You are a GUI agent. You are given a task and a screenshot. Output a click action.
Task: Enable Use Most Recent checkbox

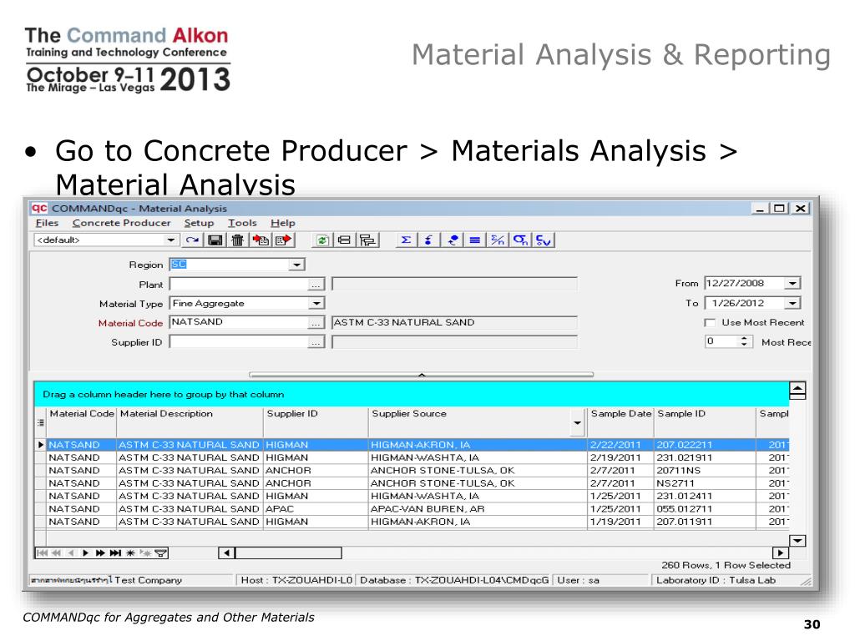pos(710,323)
